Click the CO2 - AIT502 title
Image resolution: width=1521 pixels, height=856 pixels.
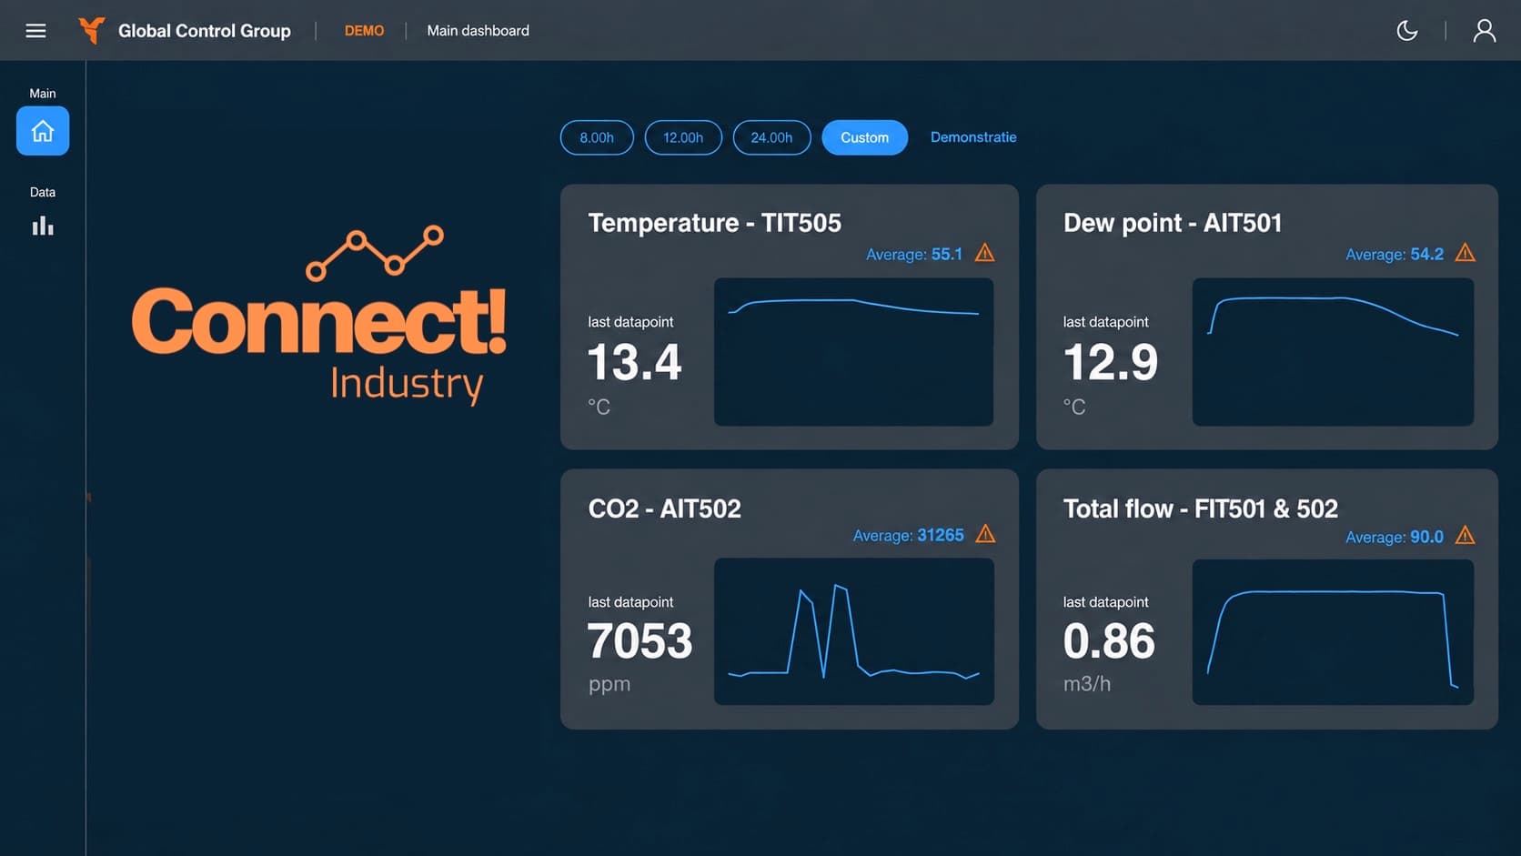(664, 509)
